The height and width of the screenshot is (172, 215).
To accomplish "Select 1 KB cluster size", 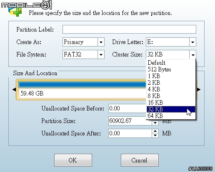I will pos(171,76).
